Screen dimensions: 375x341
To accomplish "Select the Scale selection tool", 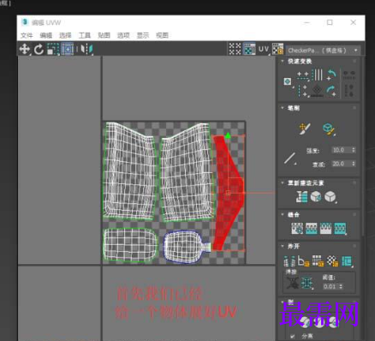I will (53, 49).
